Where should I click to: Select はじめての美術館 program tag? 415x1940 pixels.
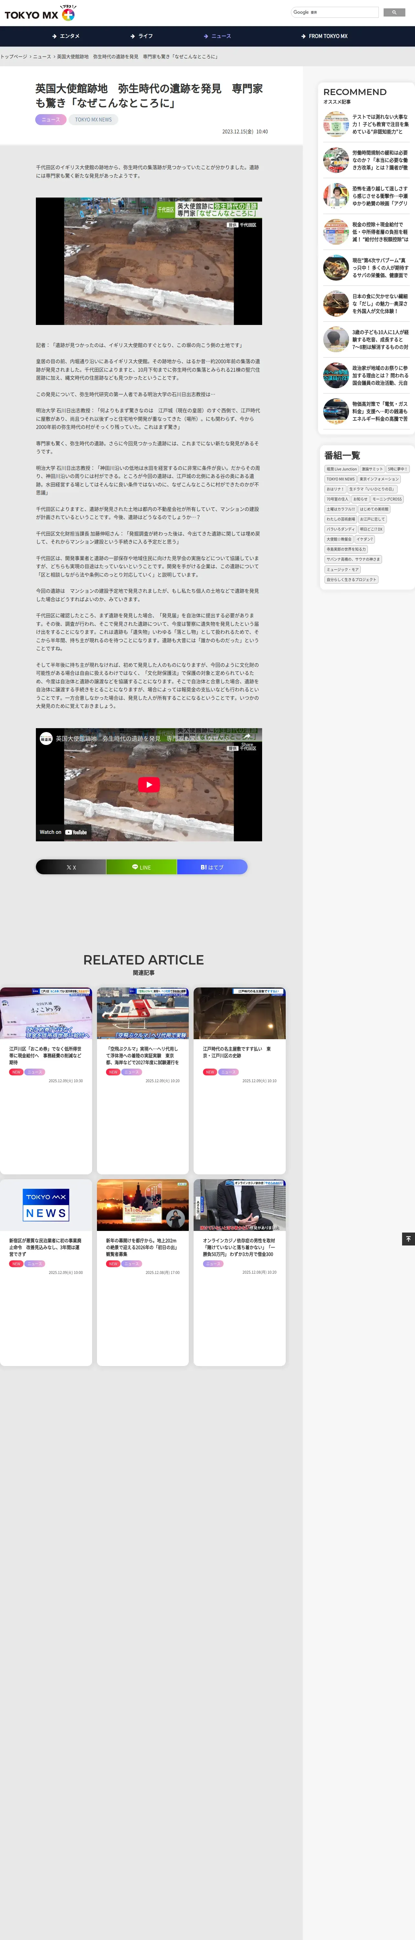pyautogui.click(x=374, y=509)
